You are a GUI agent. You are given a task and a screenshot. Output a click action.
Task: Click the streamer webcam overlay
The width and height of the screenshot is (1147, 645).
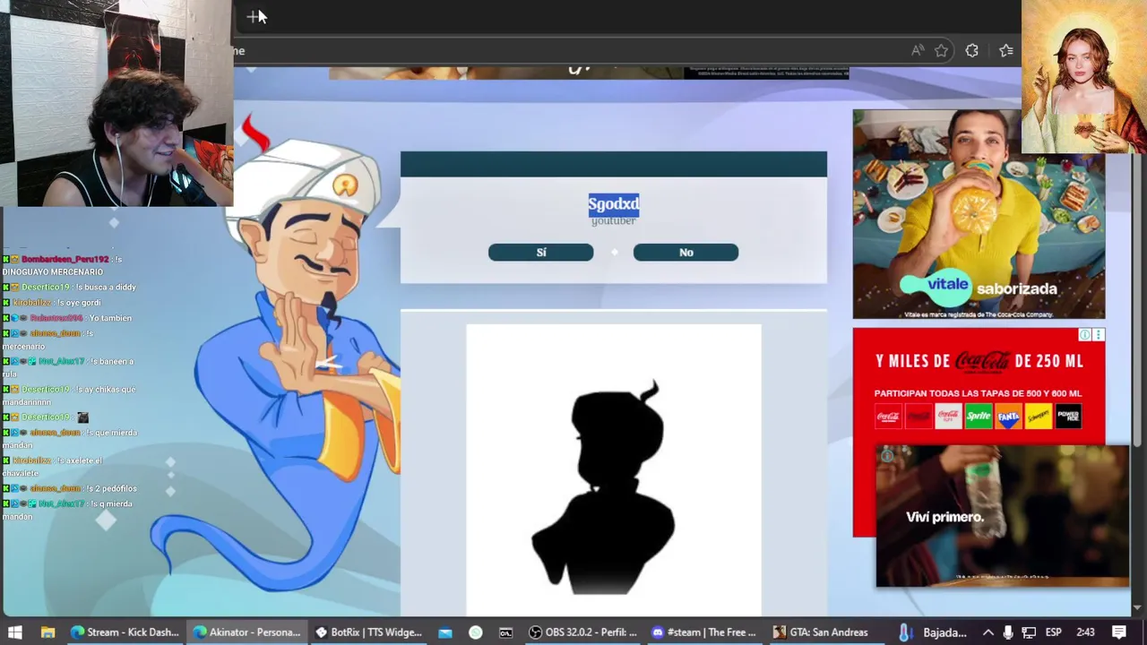116,103
